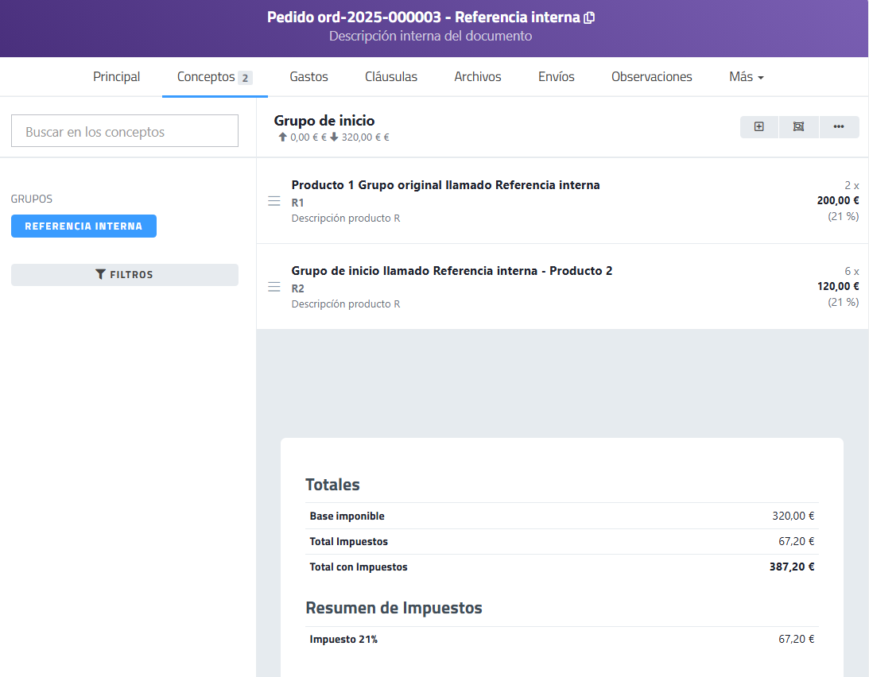Open Producto 1 Grupo original concept row
The image size is (869, 677).
pos(445,185)
